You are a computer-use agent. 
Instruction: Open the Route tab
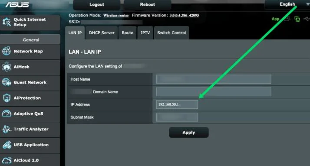click(128, 33)
